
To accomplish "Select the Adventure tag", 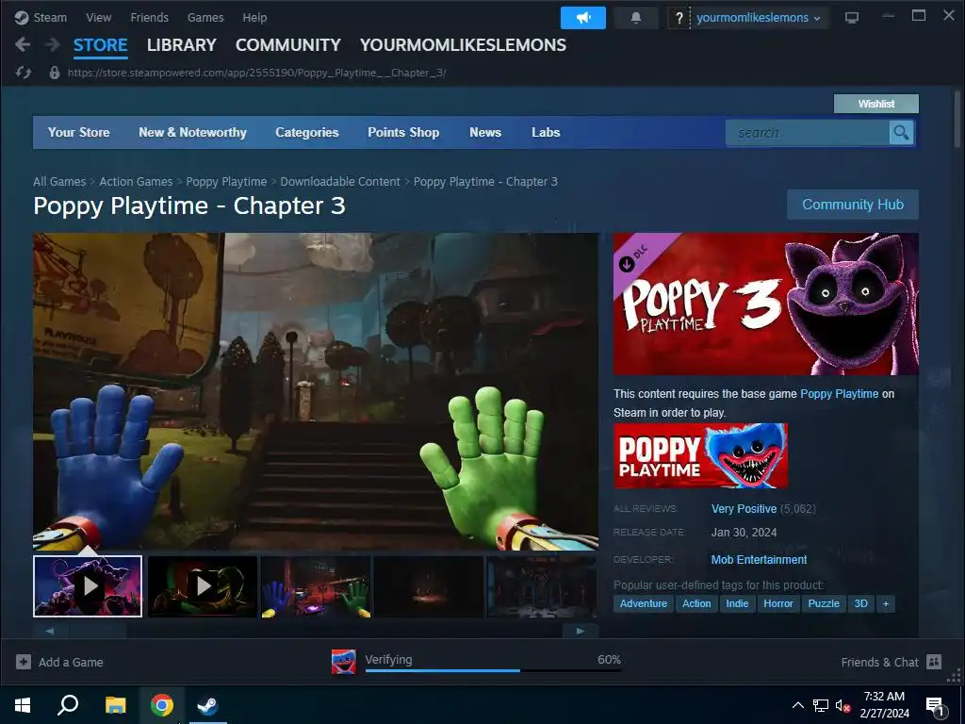I will point(643,603).
